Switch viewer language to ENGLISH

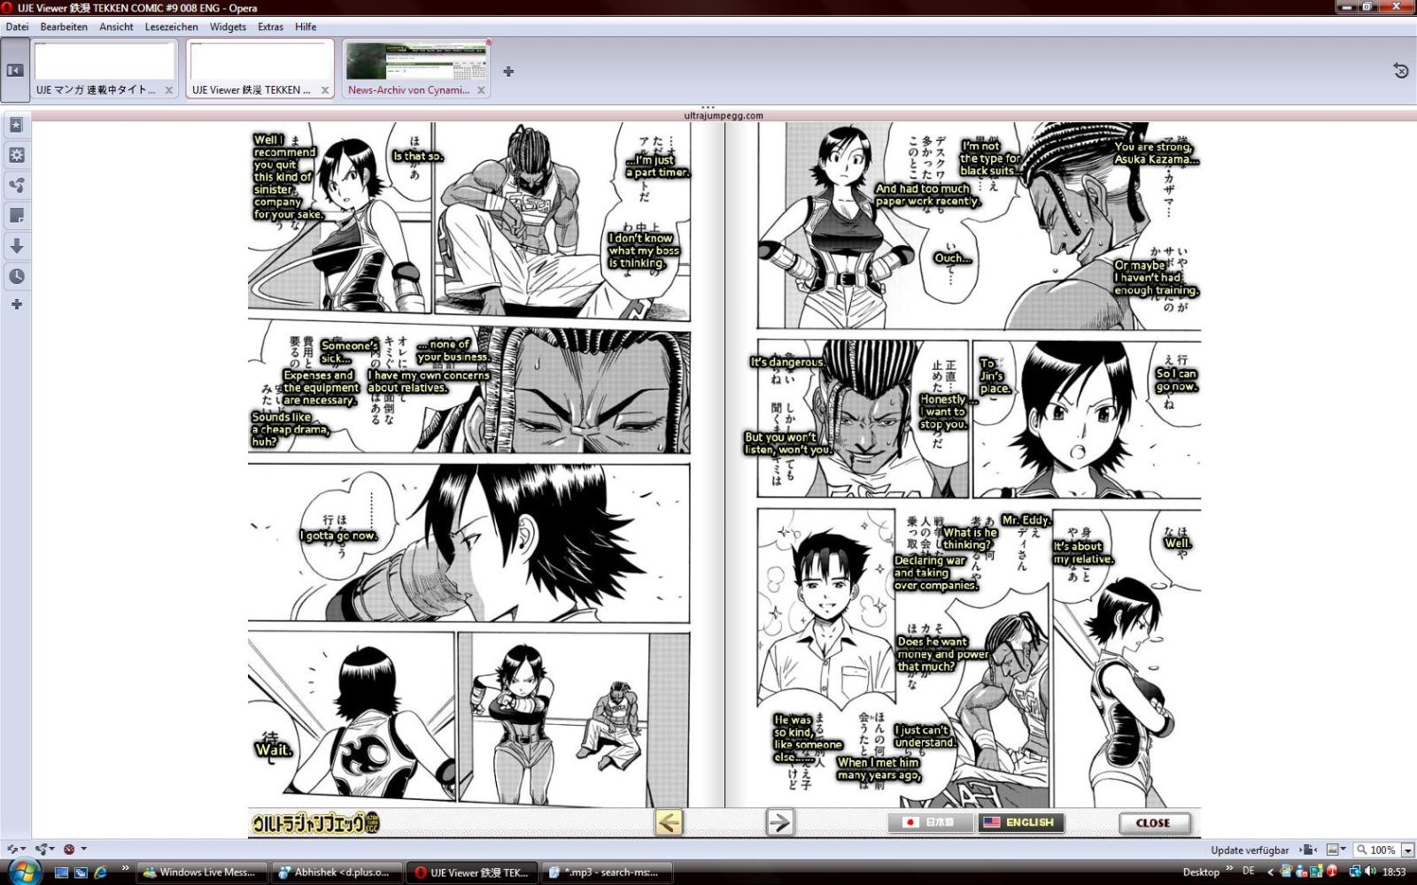point(1021,822)
